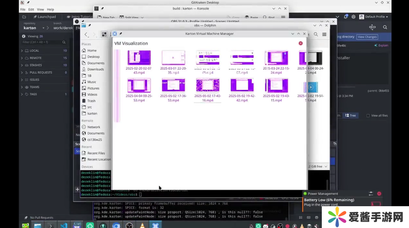Image resolution: width=409 pixels, height=228 pixels.
Task: Expand the LOCAL branches section
Action: tap(22, 51)
